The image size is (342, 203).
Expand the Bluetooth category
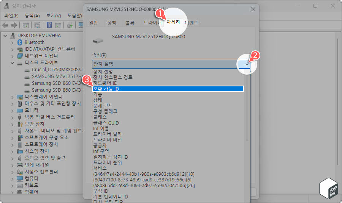click(x=13, y=42)
